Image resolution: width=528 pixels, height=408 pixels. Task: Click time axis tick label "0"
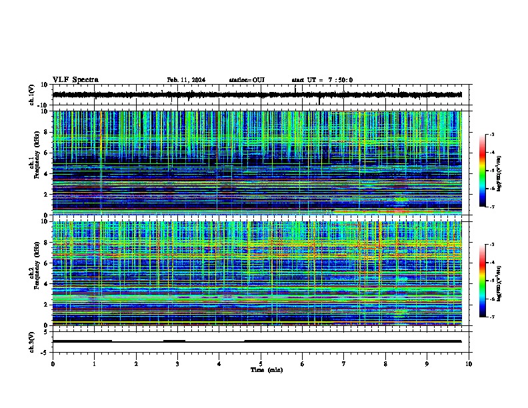point(53,364)
